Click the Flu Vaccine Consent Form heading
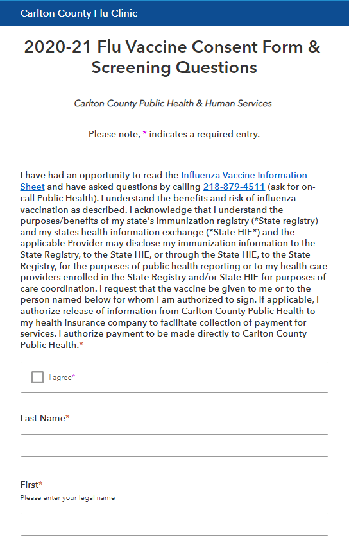The height and width of the screenshot is (559, 349). tap(173, 57)
